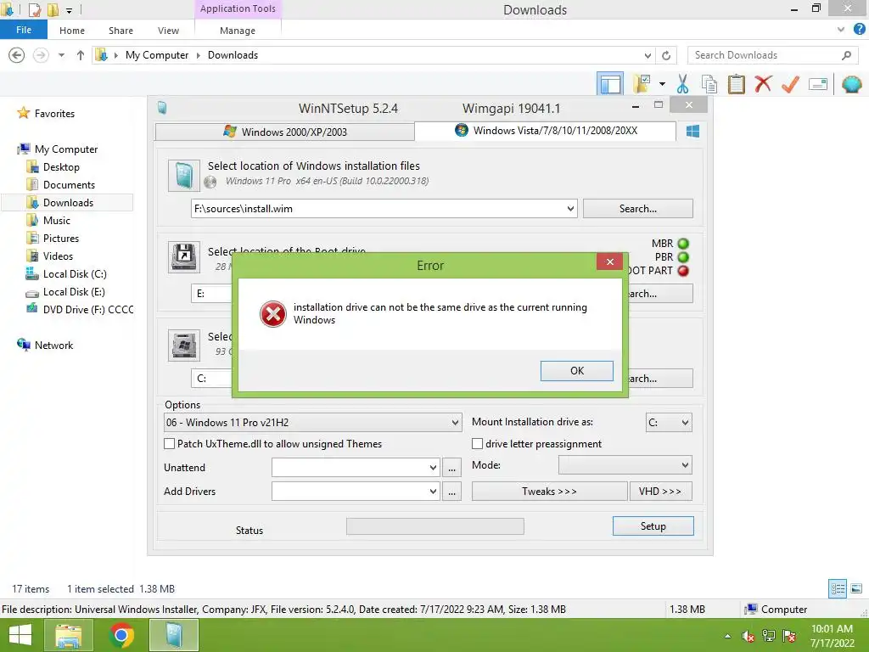Toggle the preview pane toolbar icon
Screen dimensions: 869x652
point(610,84)
